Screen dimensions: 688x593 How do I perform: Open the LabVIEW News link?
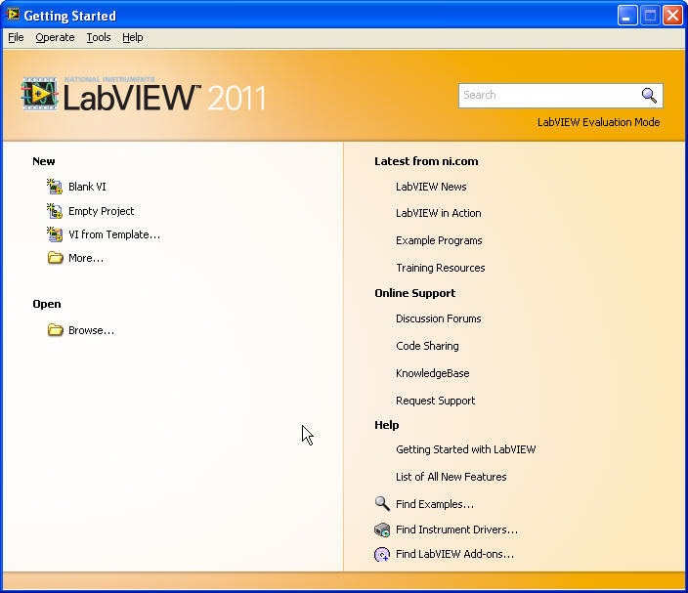point(431,187)
